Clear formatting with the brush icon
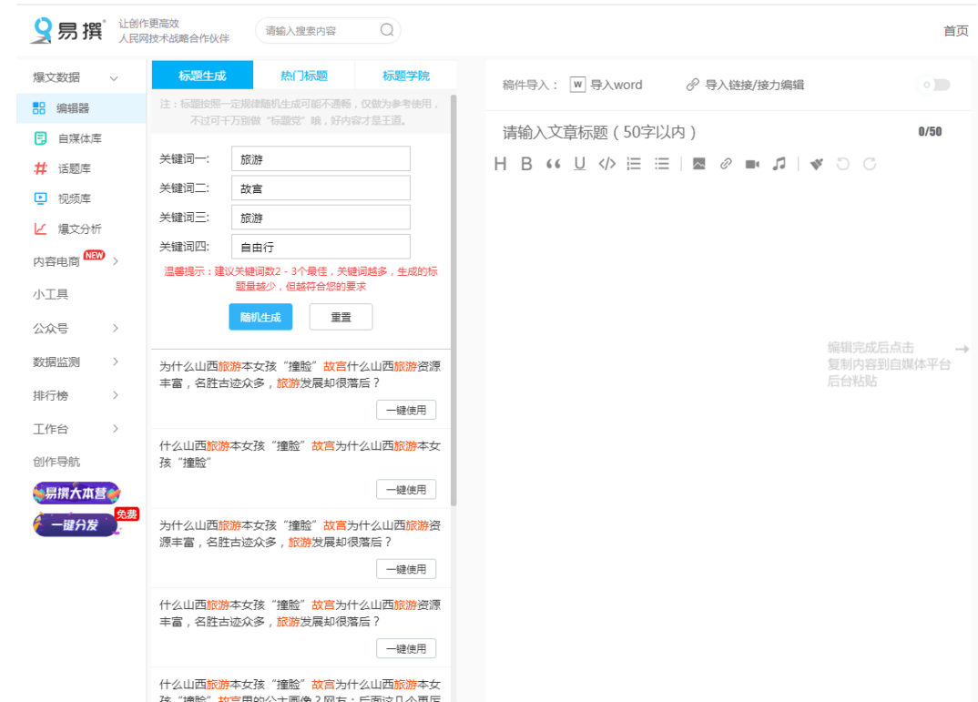Viewport: 978px width, 702px height. 817,164
